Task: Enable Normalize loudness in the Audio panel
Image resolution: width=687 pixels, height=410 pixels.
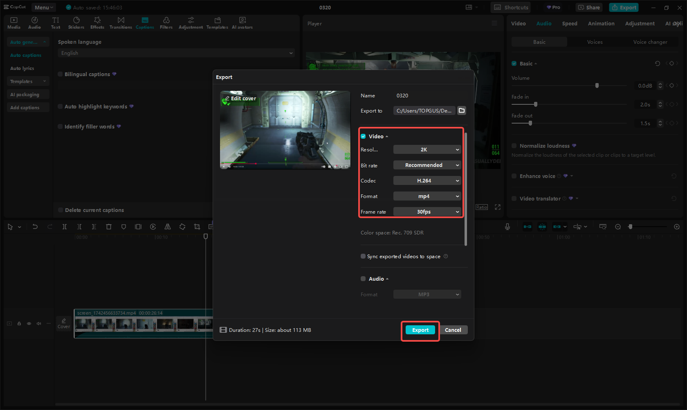Action: [x=514, y=146]
